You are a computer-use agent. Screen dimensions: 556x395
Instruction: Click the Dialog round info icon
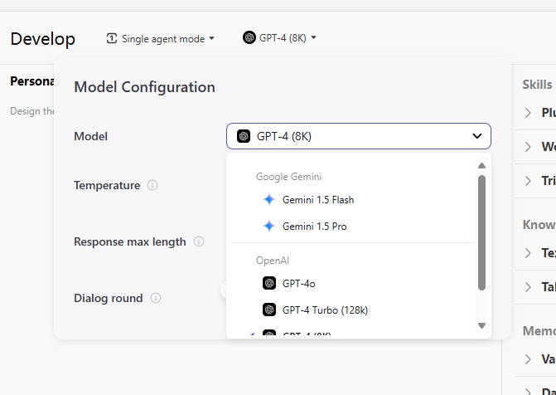point(156,298)
